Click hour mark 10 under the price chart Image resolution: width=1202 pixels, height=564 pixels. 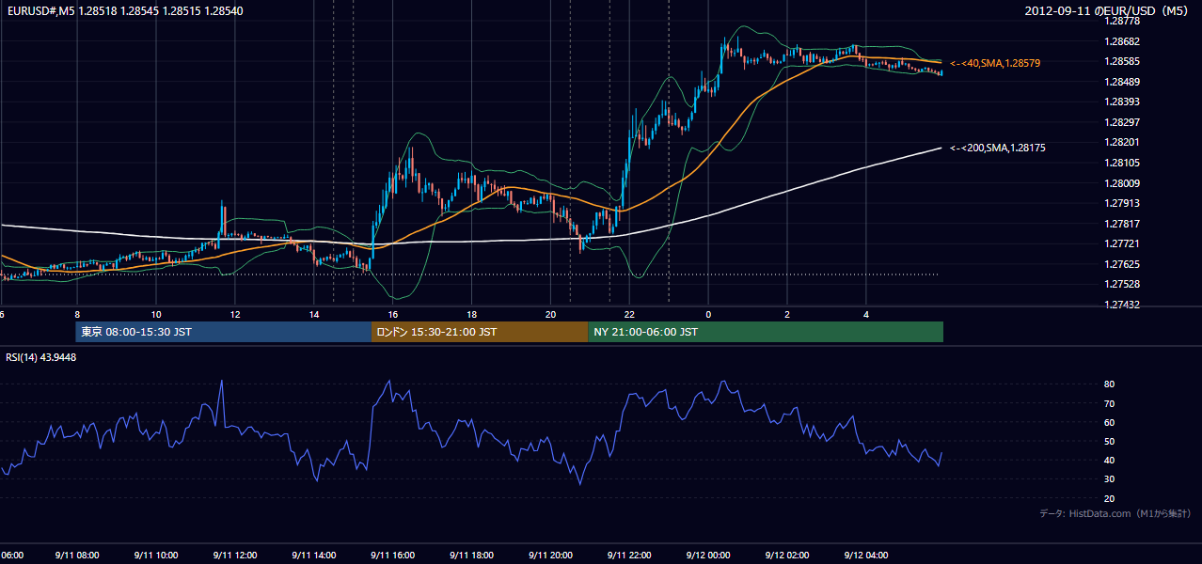[x=156, y=314]
